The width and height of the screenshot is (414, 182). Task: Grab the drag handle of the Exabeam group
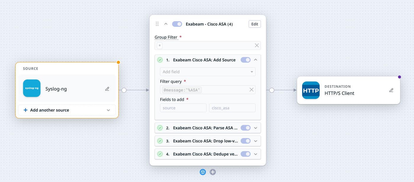coord(157,24)
